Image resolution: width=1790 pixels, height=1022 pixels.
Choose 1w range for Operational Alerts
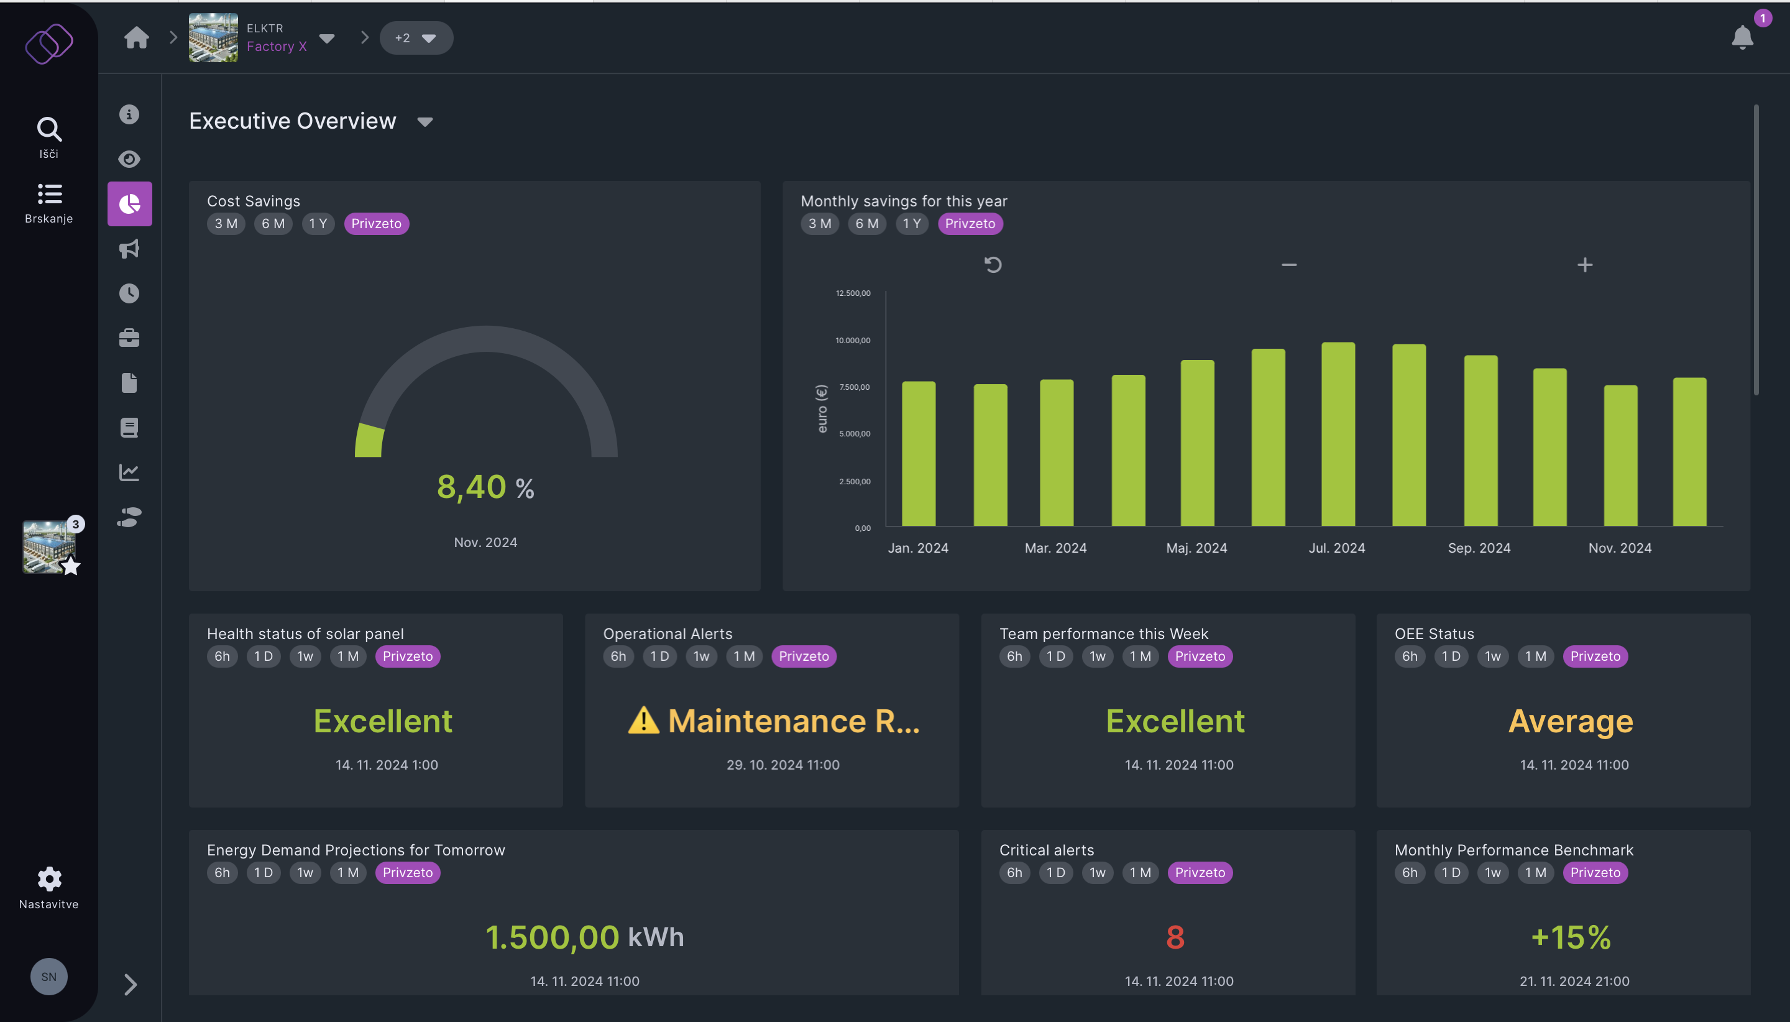tap(701, 656)
